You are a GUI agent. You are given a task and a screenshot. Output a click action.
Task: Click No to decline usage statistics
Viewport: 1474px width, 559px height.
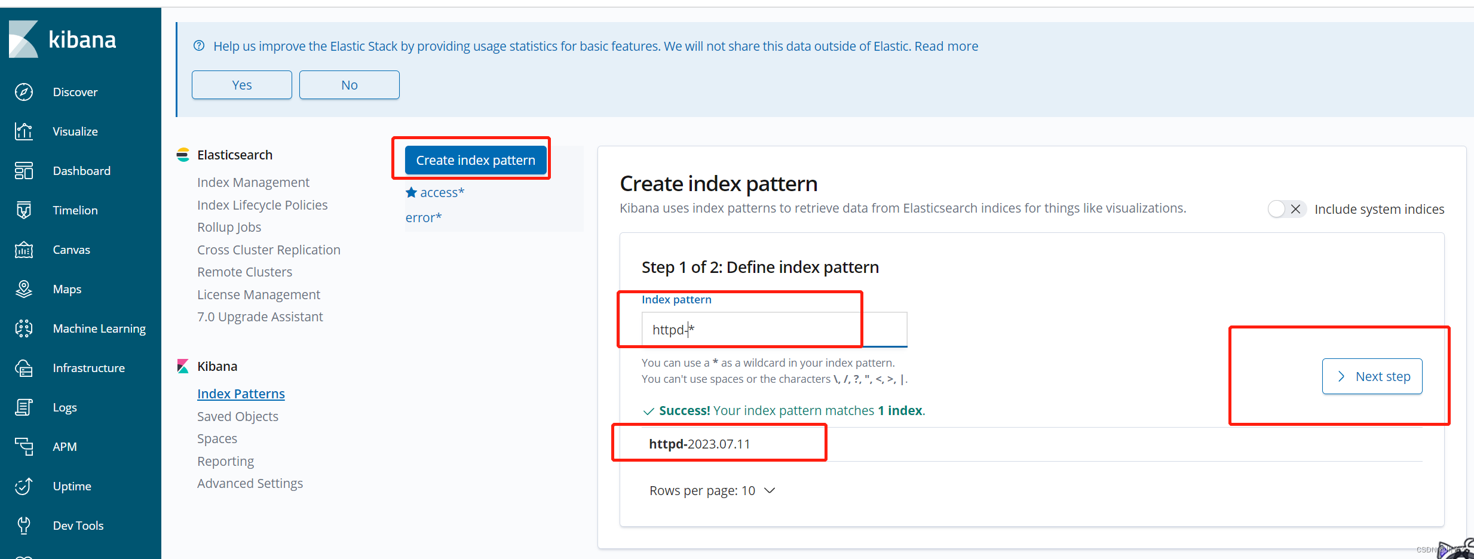[350, 85]
